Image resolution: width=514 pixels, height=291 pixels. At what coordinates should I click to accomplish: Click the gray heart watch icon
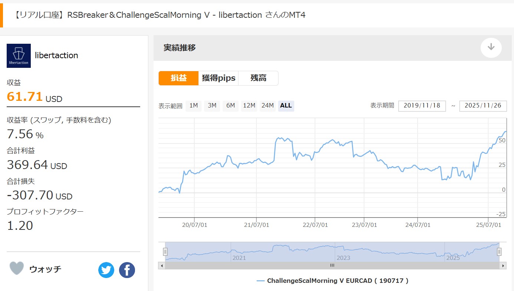coord(17,268)
